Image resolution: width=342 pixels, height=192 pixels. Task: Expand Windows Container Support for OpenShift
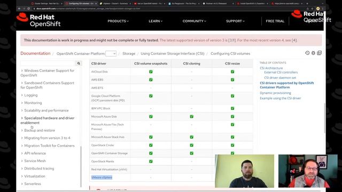click(x=48, y=73)
